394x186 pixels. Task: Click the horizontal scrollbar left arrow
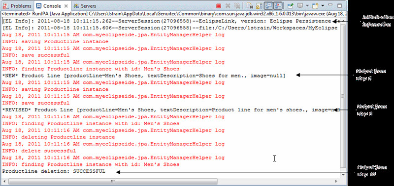click(x=5, y=181)
